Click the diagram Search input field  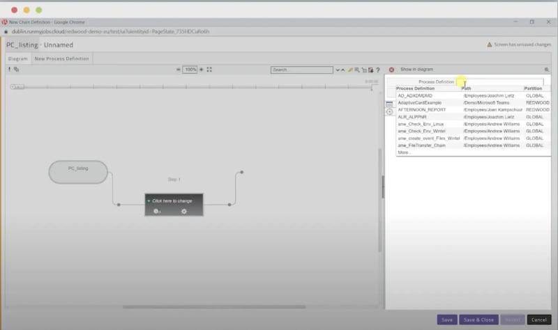point(301,70)
